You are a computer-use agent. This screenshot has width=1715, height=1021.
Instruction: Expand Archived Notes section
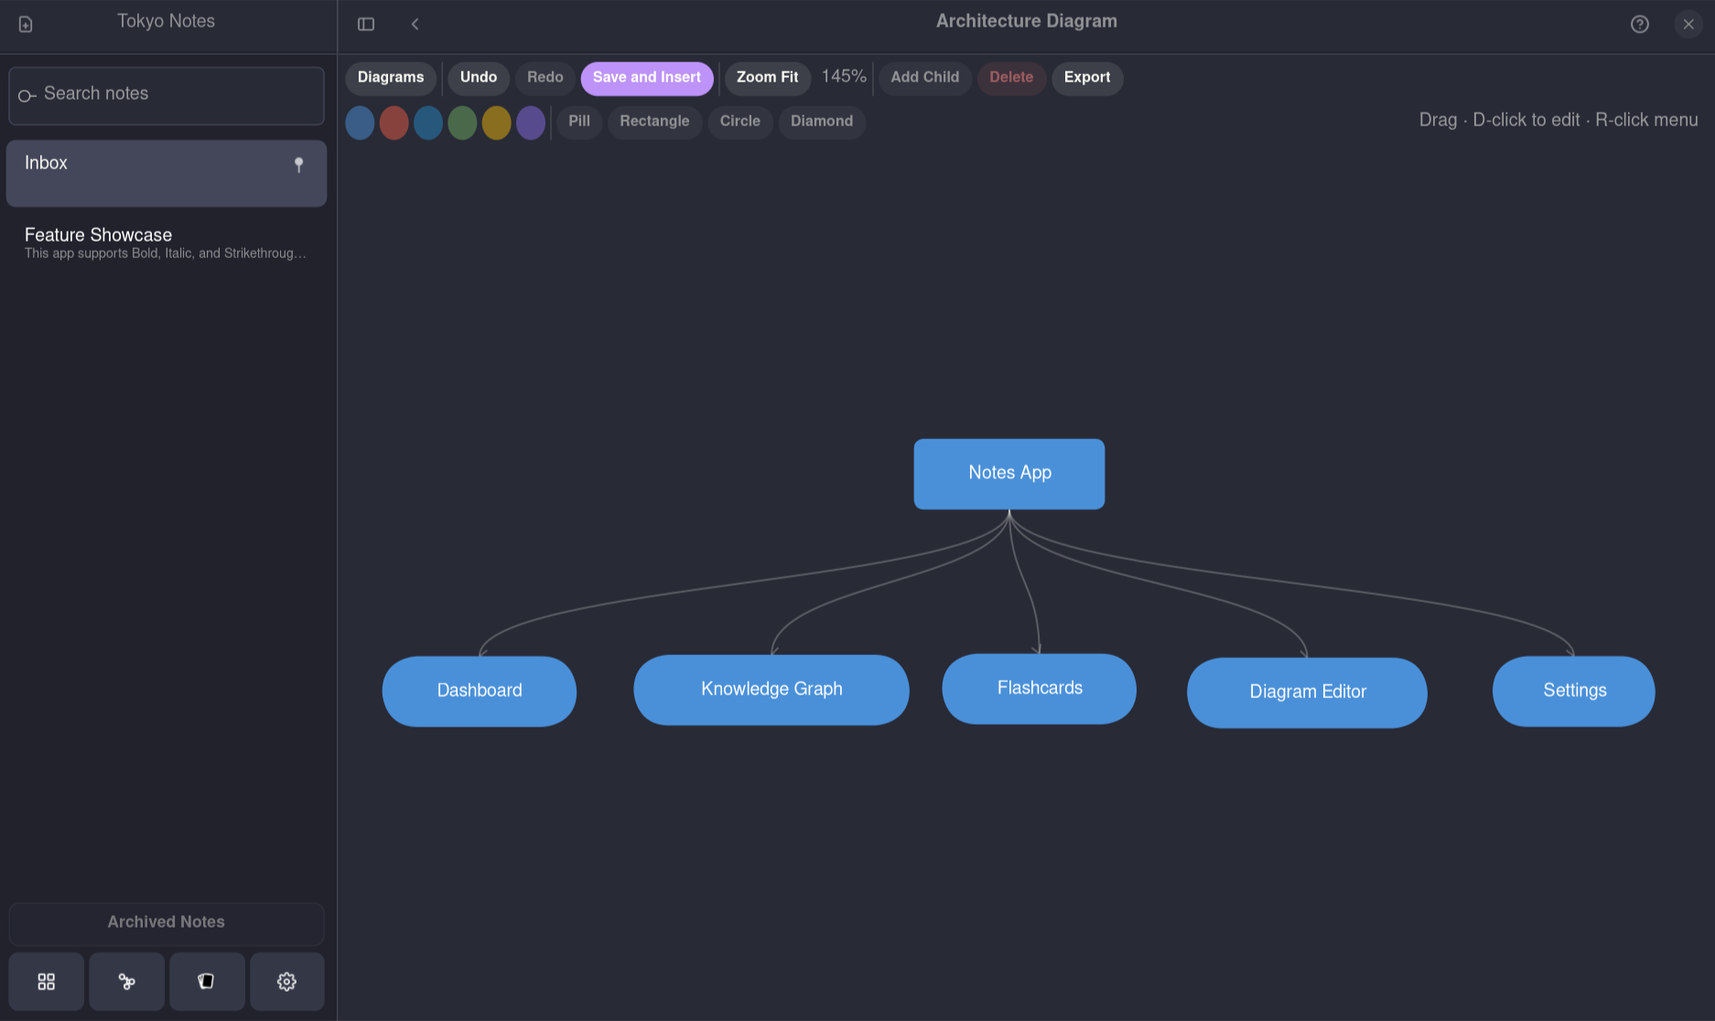click(167, 923)
